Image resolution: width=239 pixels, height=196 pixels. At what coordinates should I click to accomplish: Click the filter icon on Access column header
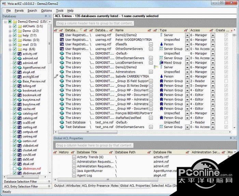pyautogui.click(x=211, y=30)
